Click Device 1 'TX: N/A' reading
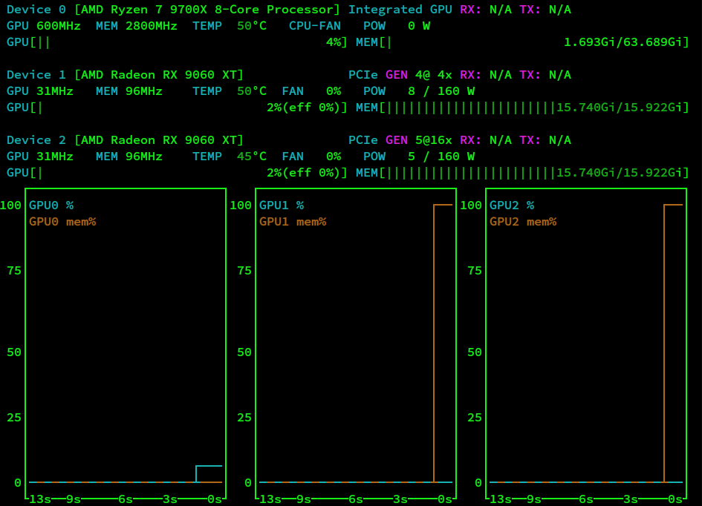This screenshot has height=506, width=702. [x=545, y=75]
